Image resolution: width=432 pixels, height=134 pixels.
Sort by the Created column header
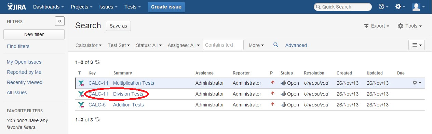coord(344,73)
